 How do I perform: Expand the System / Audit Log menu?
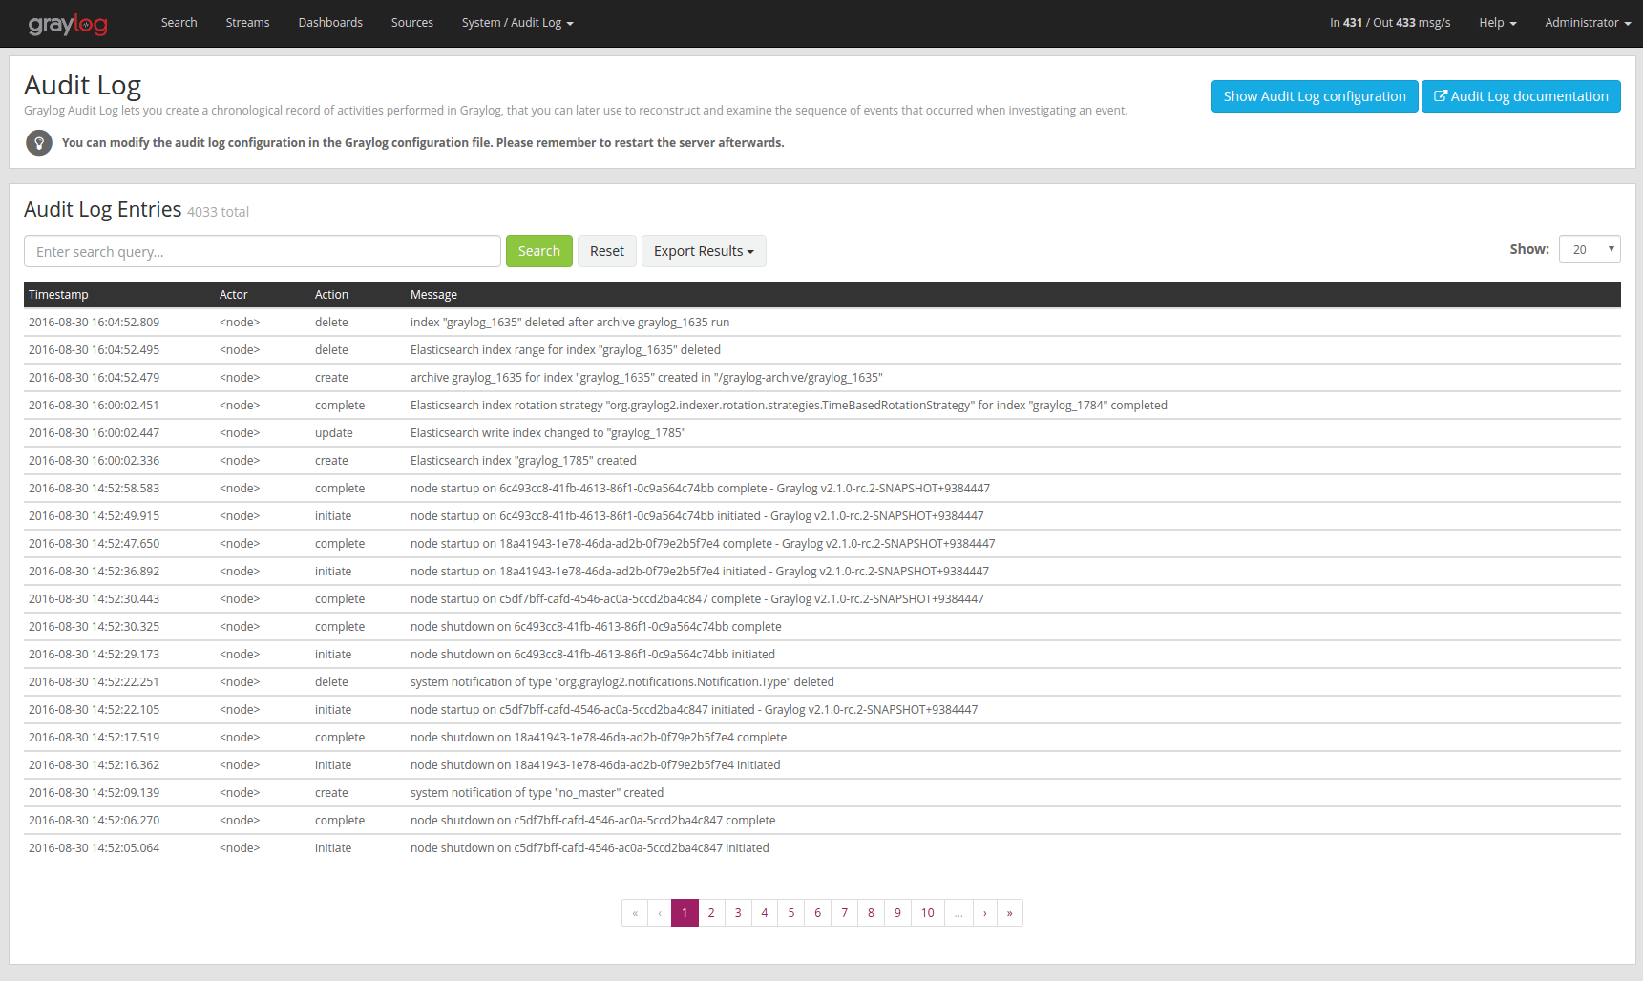click(x=516, y=23)
